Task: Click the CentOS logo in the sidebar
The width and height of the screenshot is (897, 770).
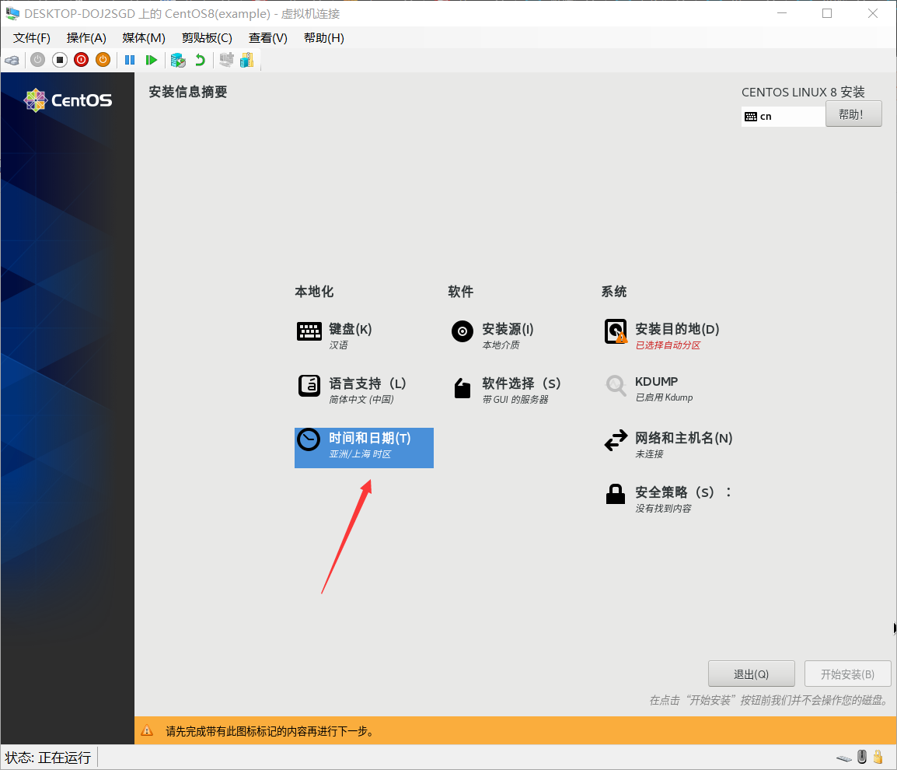Action: coord(68,100)
